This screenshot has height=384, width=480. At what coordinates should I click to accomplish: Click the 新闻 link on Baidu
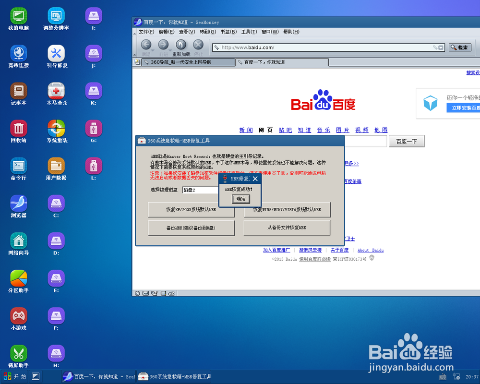(x=246, y=130)
